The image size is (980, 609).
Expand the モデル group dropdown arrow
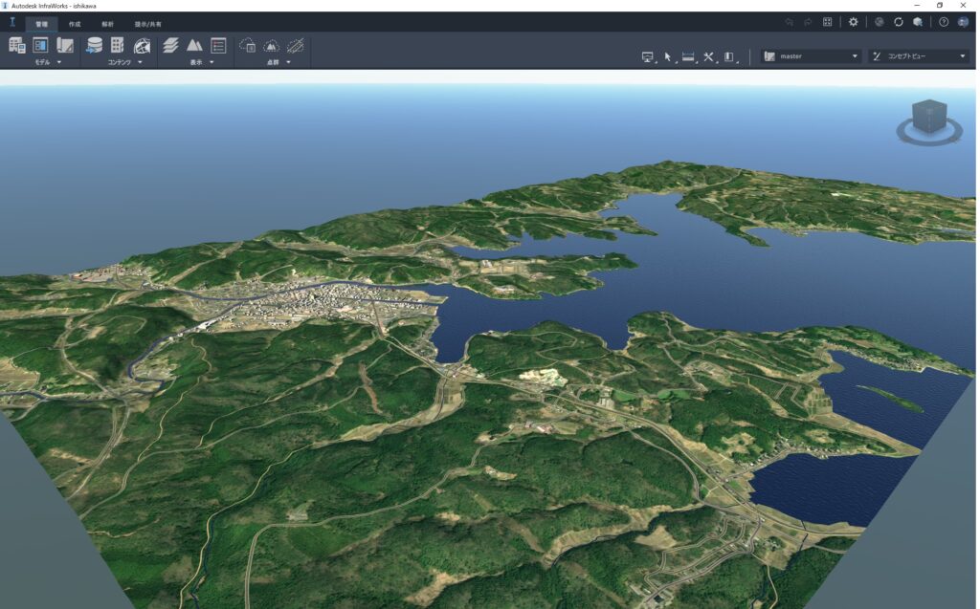point(60,61)
